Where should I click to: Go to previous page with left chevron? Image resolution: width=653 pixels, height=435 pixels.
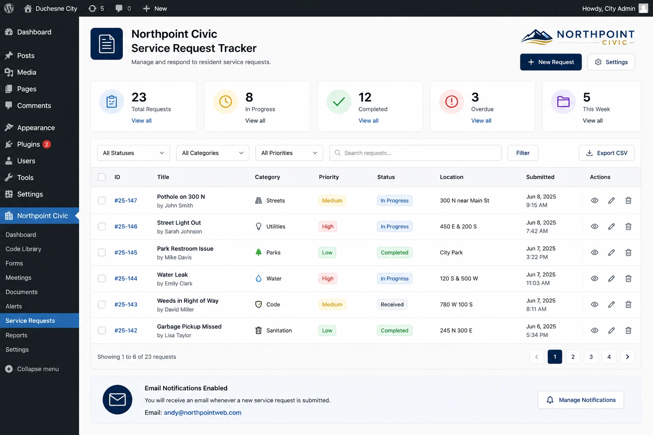click(537, 357)
